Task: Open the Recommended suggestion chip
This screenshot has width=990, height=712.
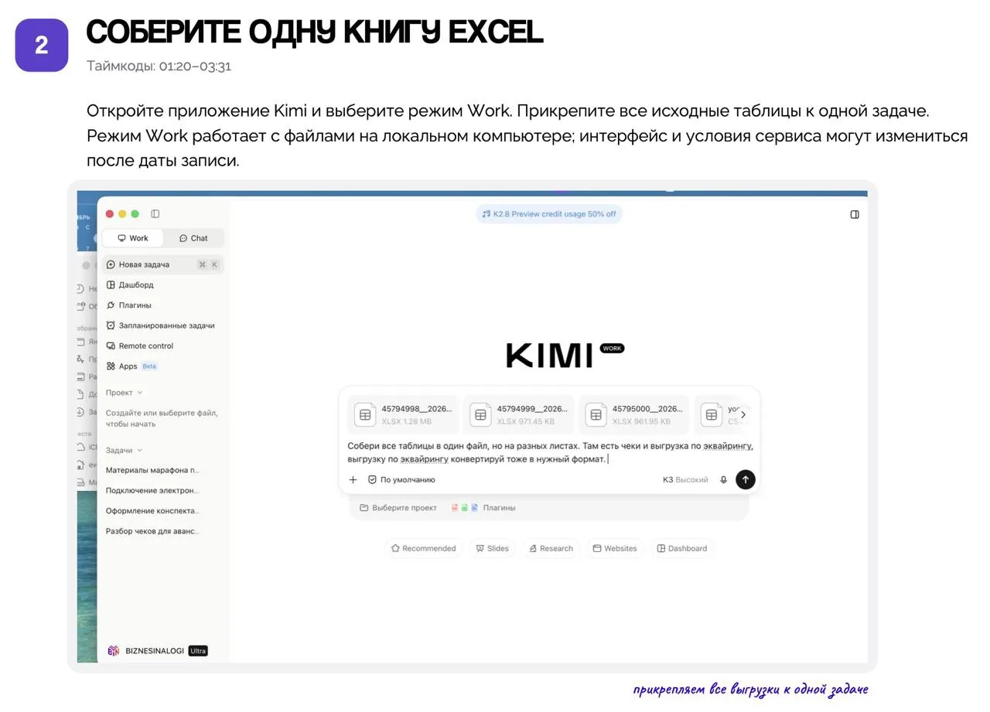Action: (424, 549)
